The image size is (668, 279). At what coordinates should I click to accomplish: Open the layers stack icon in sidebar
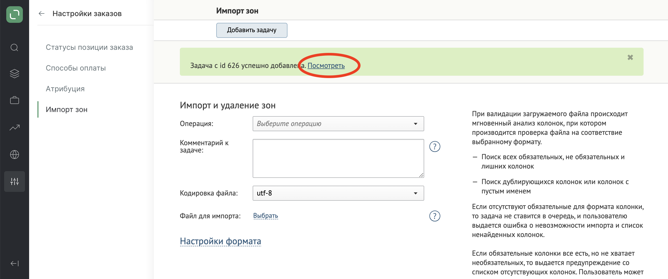[15, 74]
